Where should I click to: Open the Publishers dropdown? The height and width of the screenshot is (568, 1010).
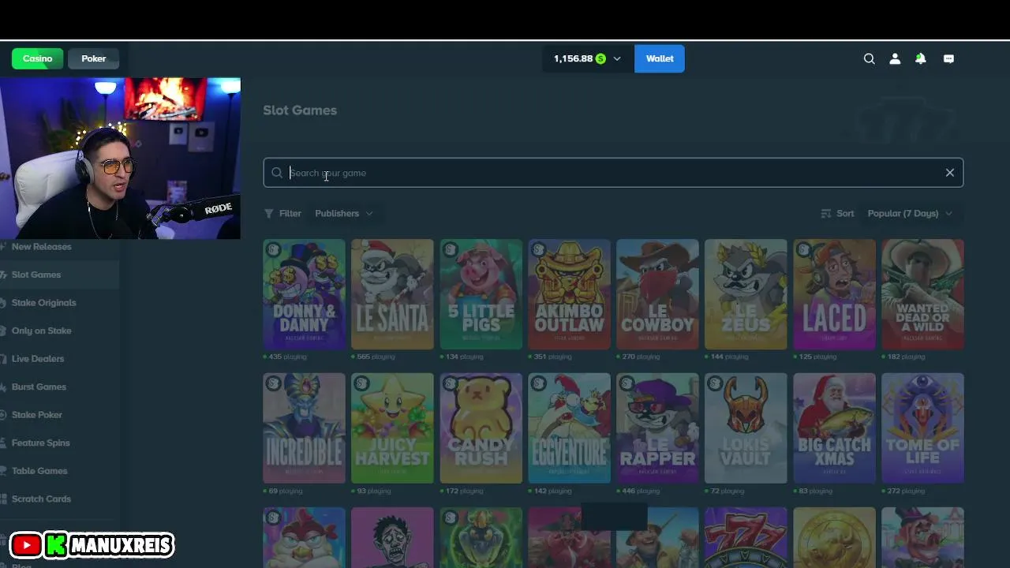point(344,213)
